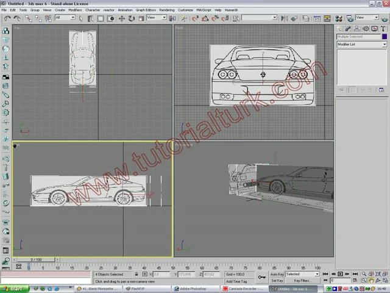Open the render type View dropdown

pos(367,18)
